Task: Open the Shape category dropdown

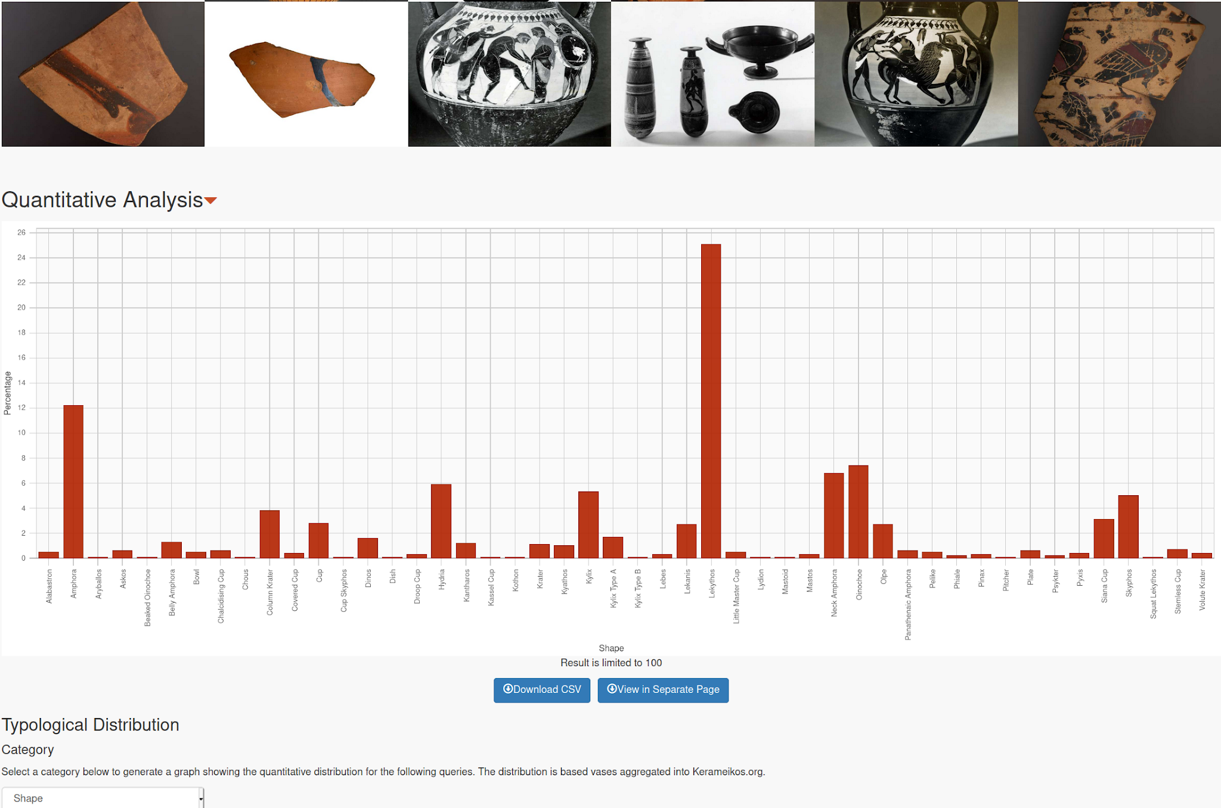Action: (x=103, y=798)
